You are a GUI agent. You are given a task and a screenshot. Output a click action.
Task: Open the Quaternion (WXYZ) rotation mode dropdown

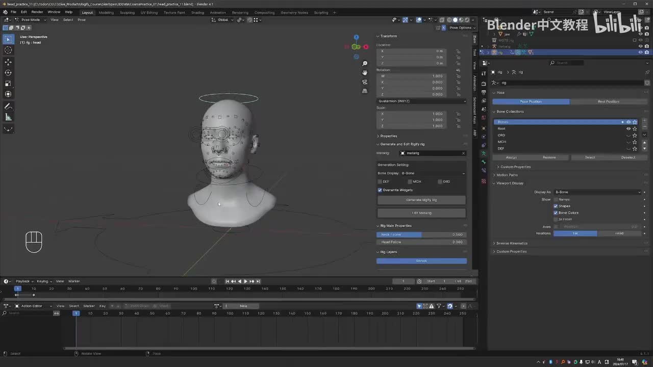[421, 101]
